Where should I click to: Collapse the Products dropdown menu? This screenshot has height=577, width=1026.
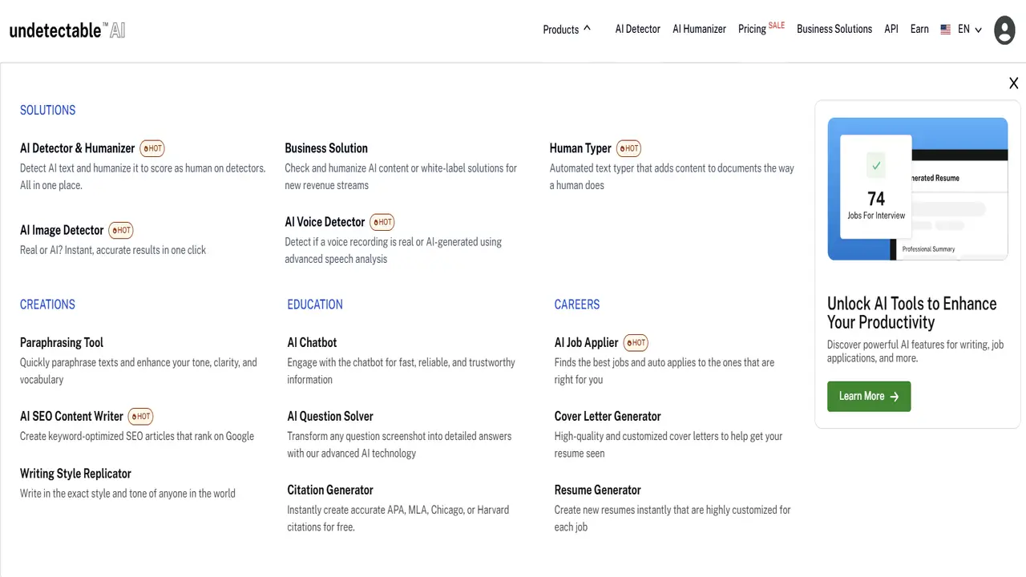click(567, 30)
